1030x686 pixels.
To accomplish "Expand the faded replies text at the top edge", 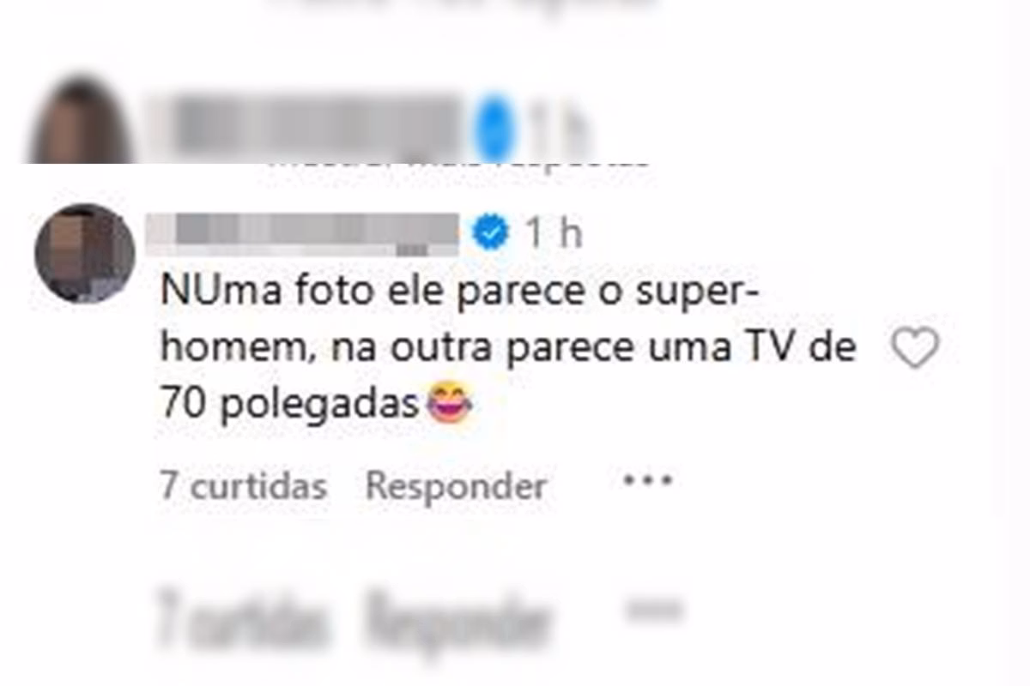I will pos(459,7).
